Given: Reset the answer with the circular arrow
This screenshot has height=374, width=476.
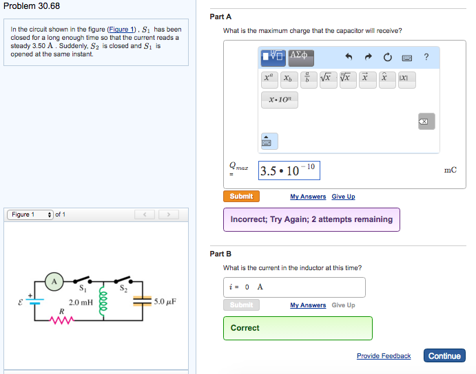Looking at the screenshot, I should [387, 57].
